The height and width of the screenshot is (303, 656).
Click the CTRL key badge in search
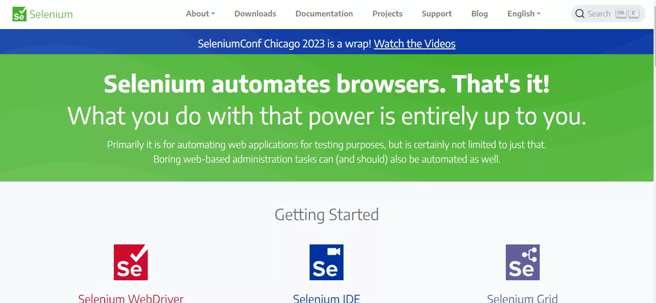tap(621, 14)
